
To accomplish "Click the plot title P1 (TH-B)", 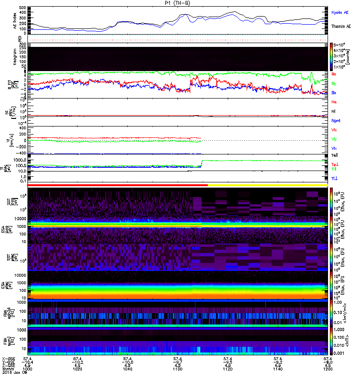I will coord(177,3).
